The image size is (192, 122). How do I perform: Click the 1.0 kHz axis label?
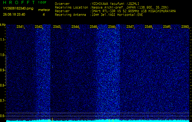(x=2, y=55)
